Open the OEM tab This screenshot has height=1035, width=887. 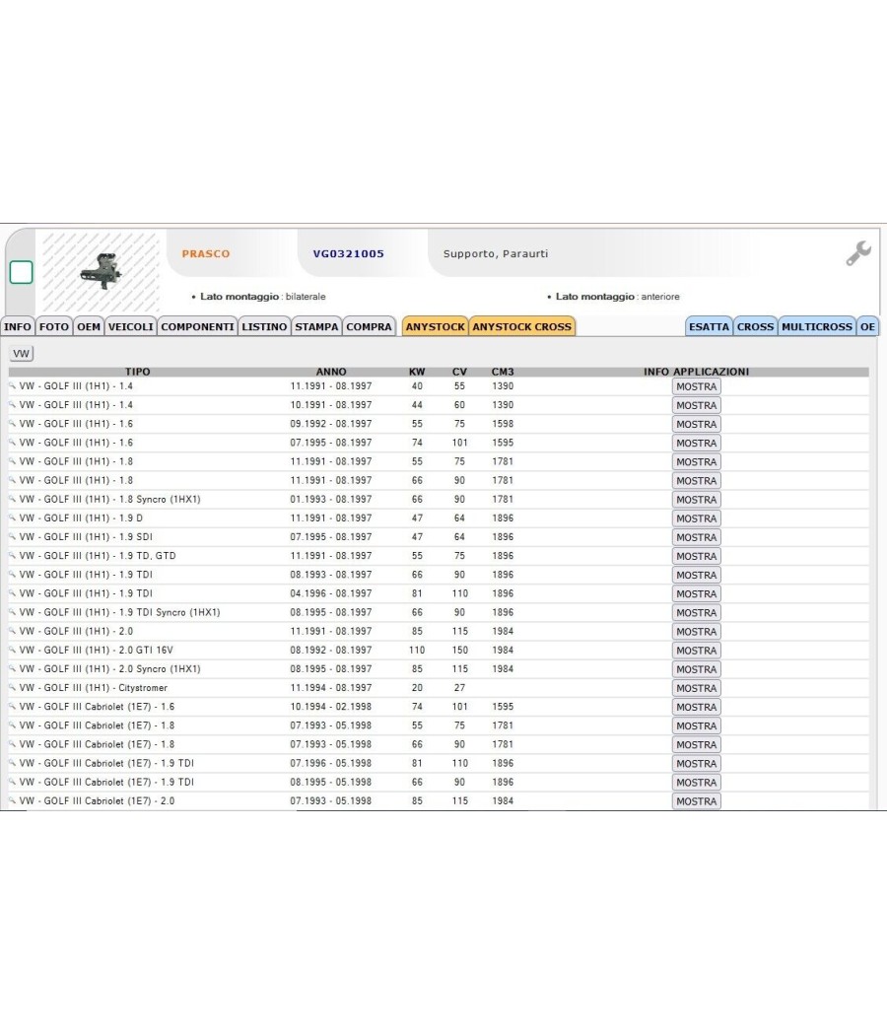pyautogui.click(x=89, y=326)
